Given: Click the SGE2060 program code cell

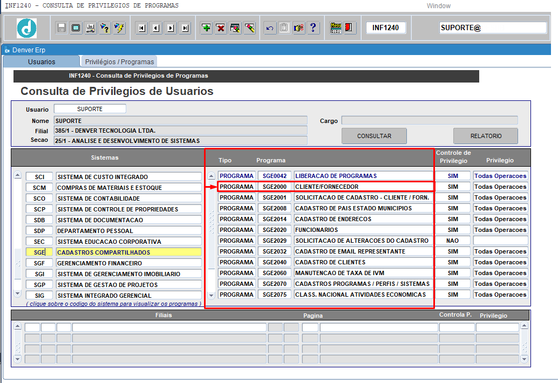Looking at the screenshot, I should point(275,273).
